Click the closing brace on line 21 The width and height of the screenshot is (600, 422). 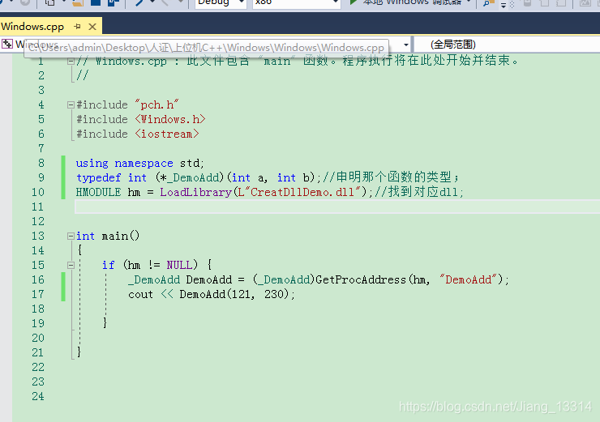[x=79, y=352]
